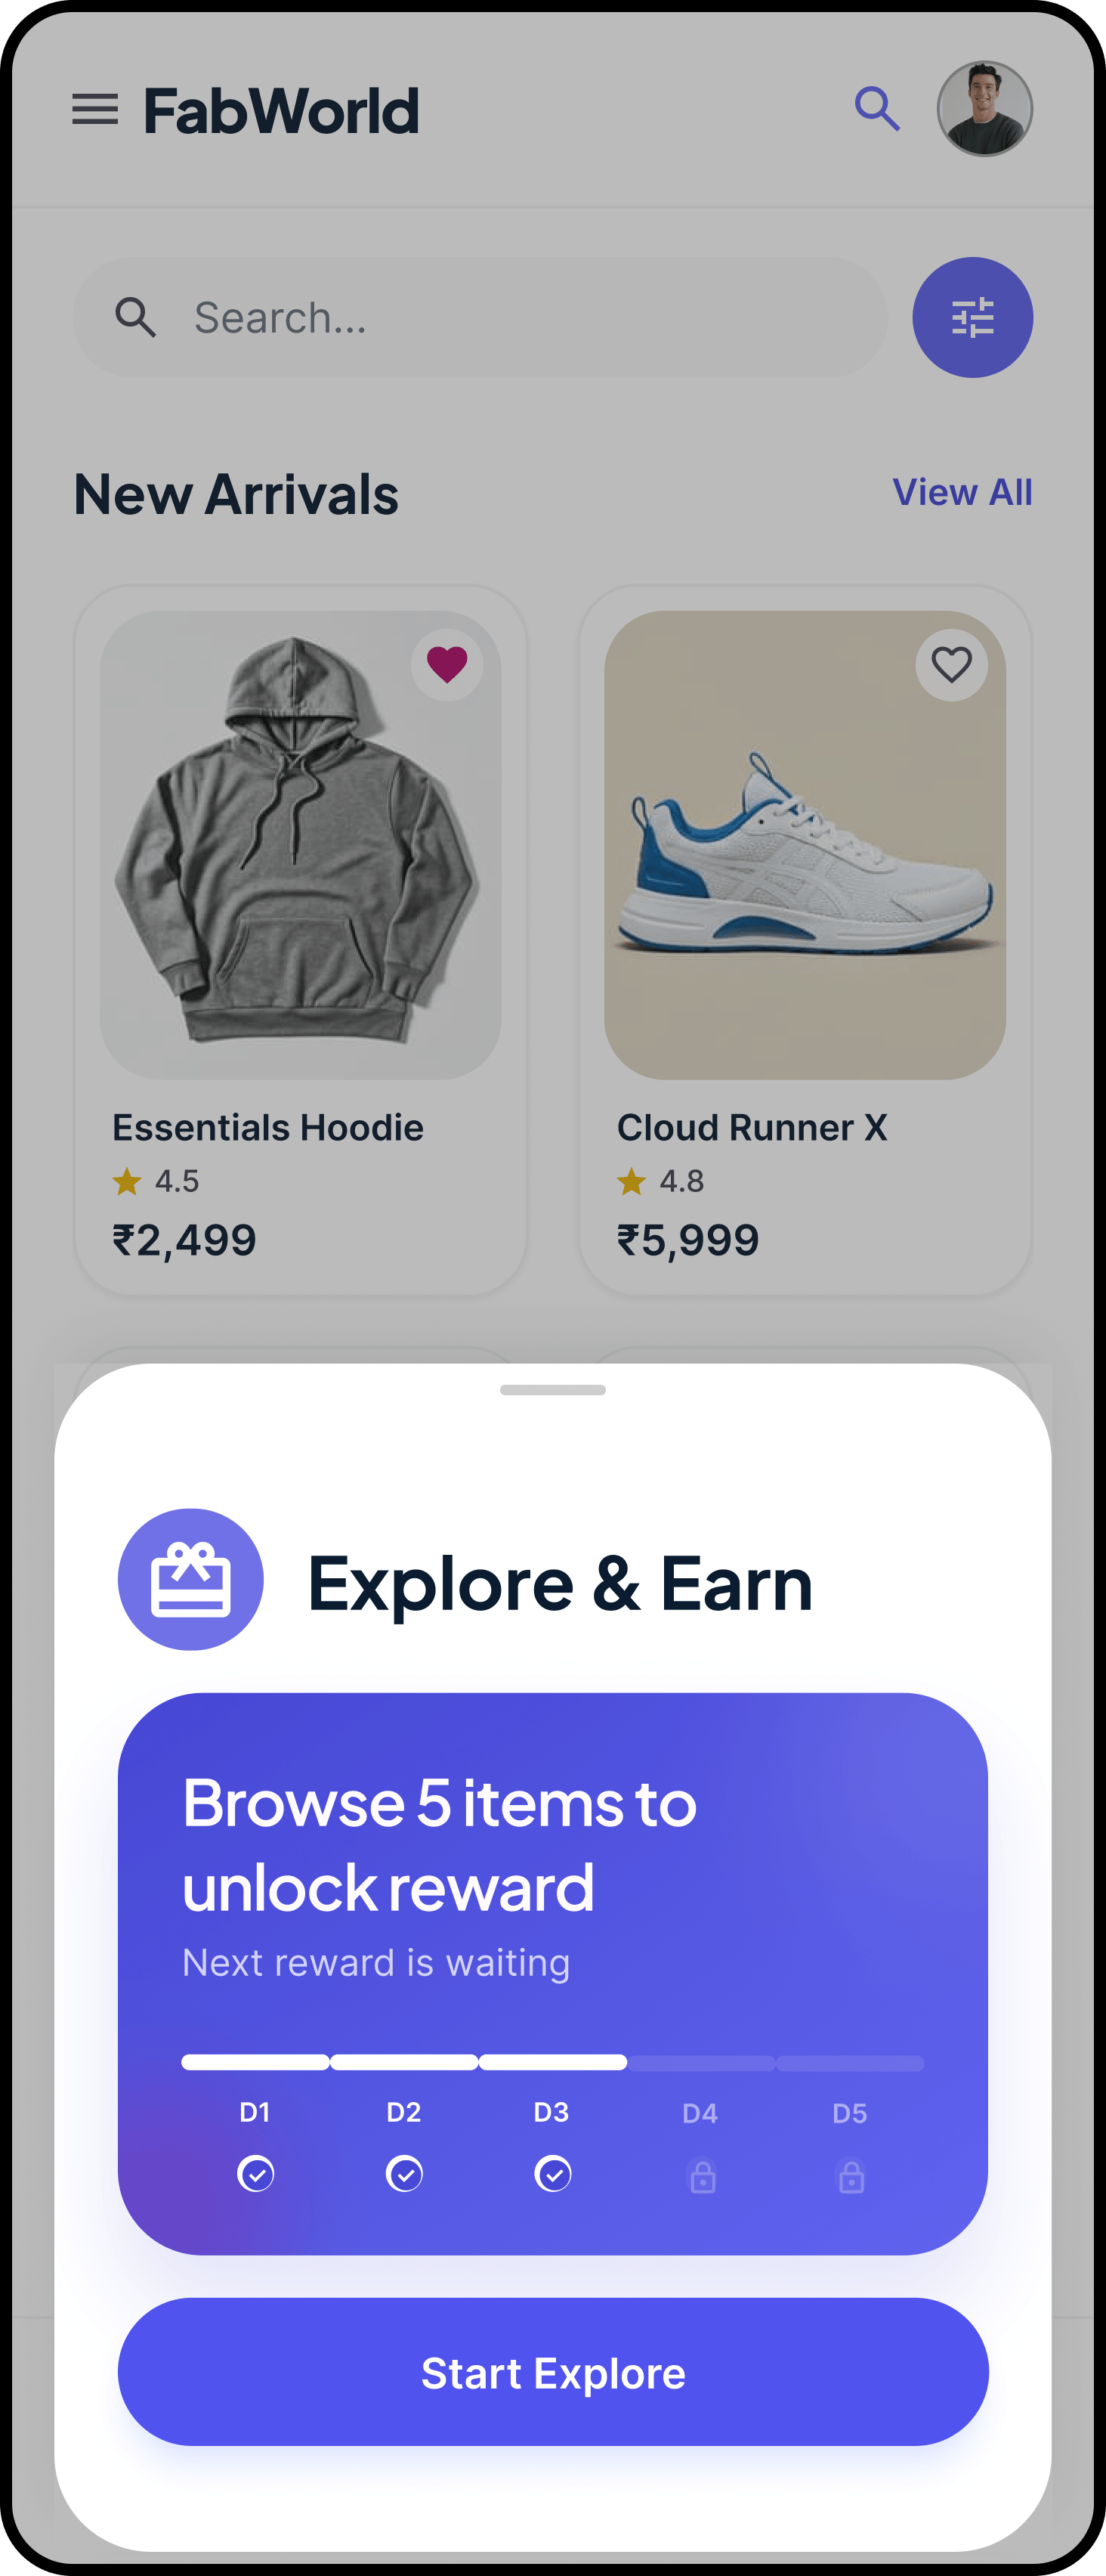Viewport: 1106px width, 2576px height.
Task: Click the segmented reward progress bar
Action: pos(552,2062)
